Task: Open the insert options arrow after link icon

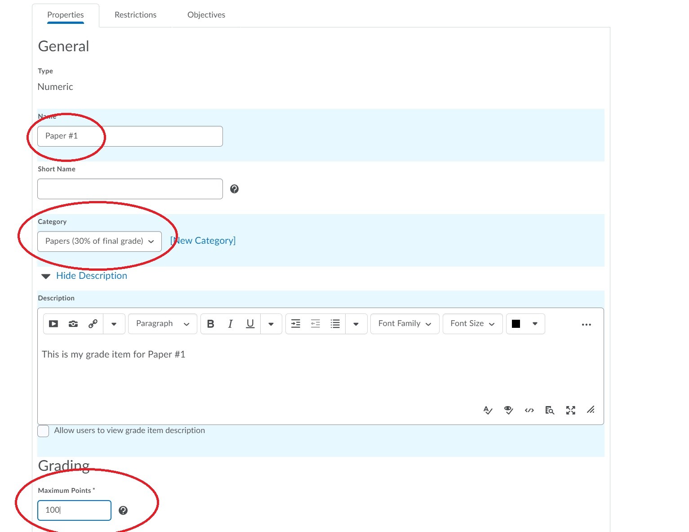Action: 114,324
